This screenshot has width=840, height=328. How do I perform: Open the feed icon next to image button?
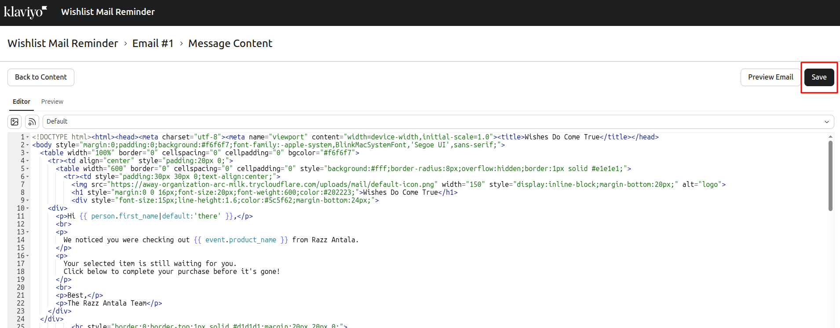pos(32,122)
